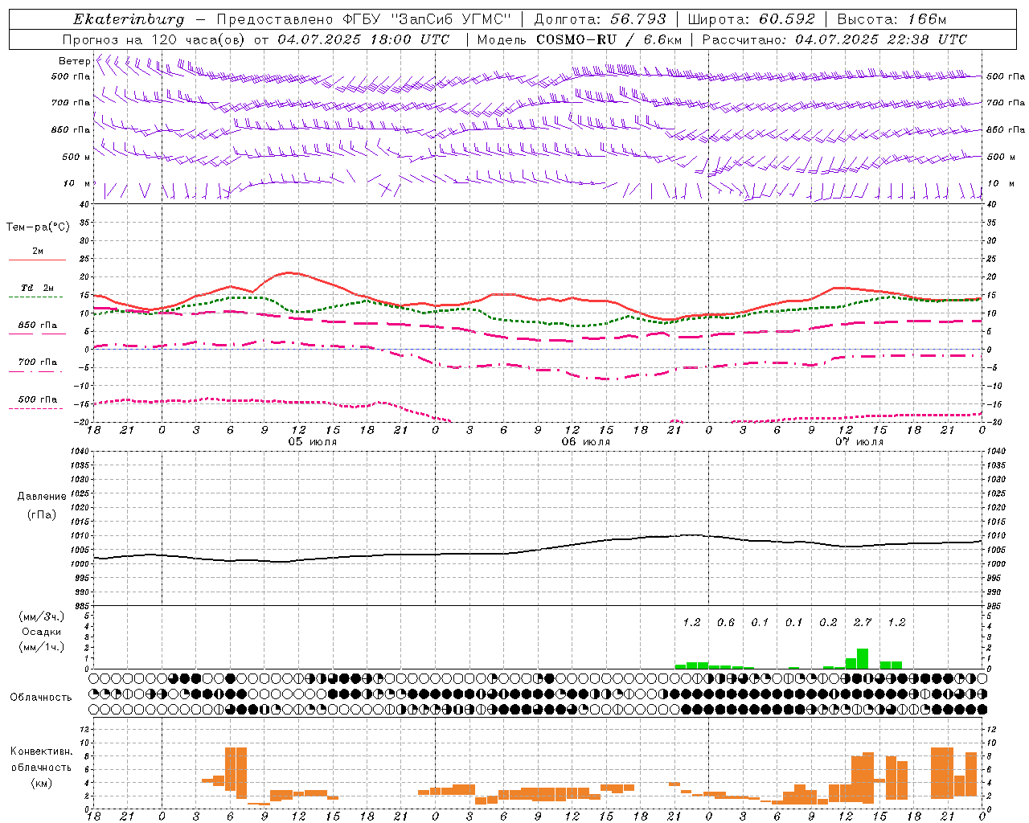Select the Тем-ра(°C) axis title
Viewport: 1029px width, 823px height.
click(x=38, y=227)
